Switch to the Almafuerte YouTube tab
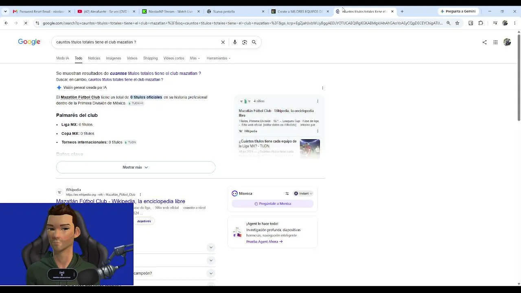 pos(106,11)
